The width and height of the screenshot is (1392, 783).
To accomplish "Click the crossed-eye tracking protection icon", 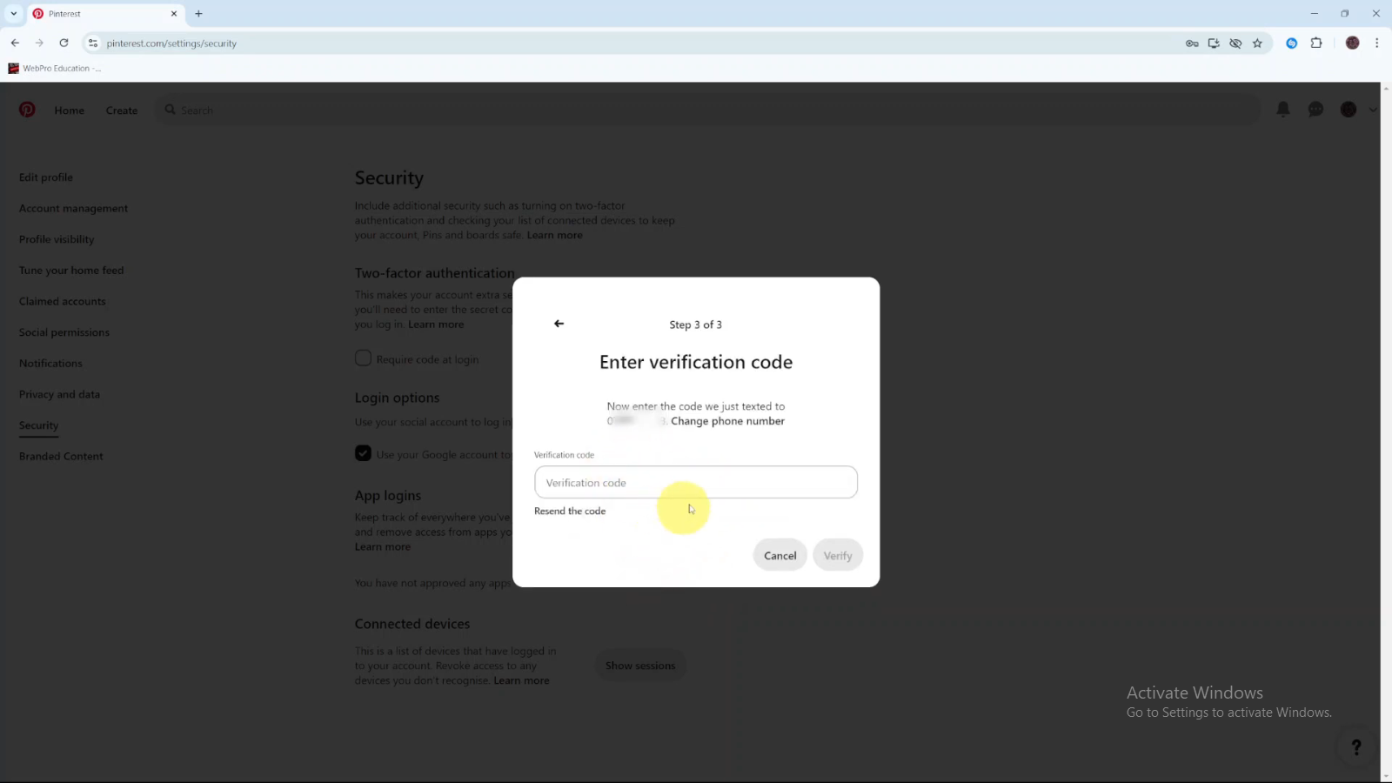I will pyautogui.click(x=1235, y=43).
